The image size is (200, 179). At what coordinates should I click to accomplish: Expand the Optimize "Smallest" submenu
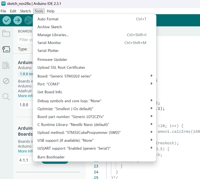95,109
